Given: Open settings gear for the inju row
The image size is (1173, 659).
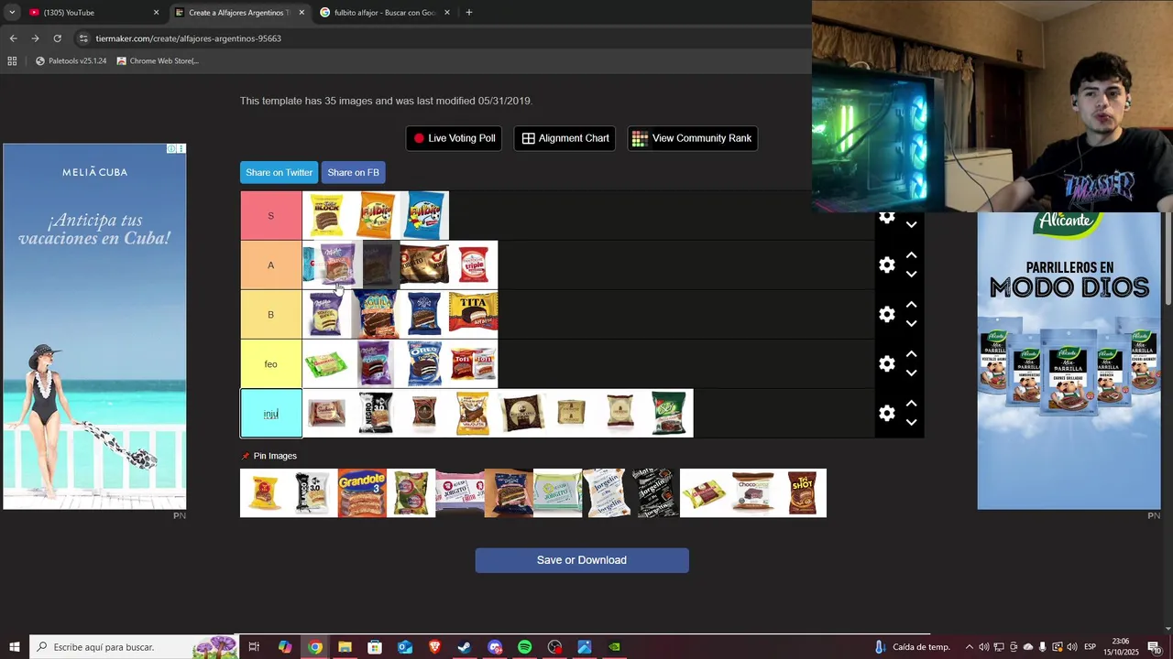Looking at the screenshot, I should click(887, 413).
